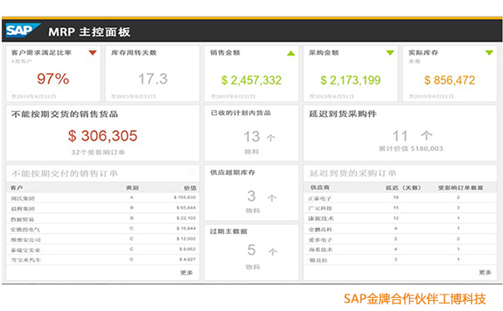Select the $ 856,472 实际库存 value

click(450, 80)
